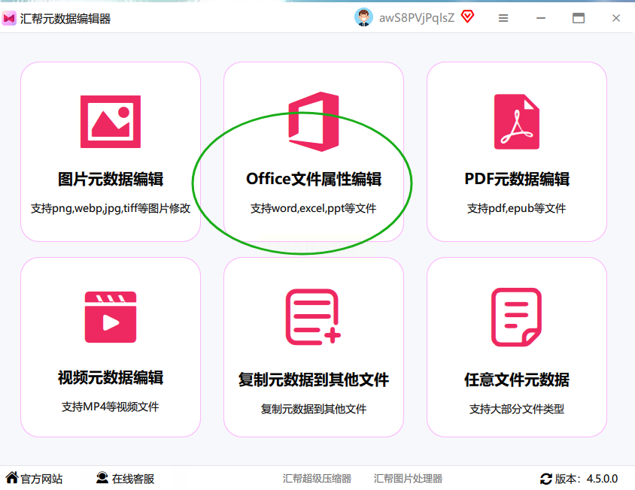This screenshot has width=635, height=490.
Task: Click 汇帮元数据编辑器 window title
Action: [x=65, y=19]
